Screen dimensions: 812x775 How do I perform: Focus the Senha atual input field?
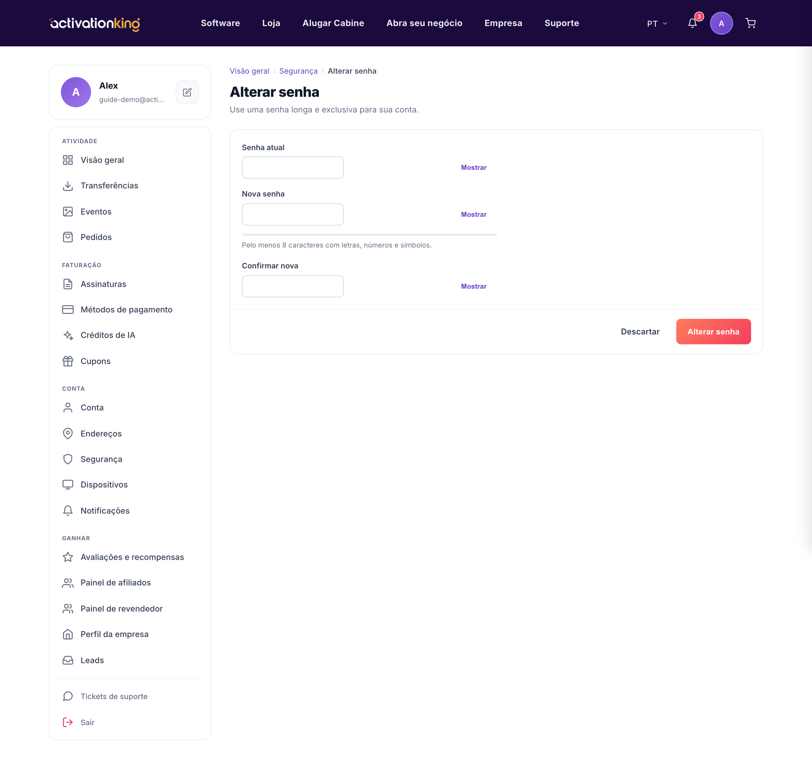tap(293, 167)
